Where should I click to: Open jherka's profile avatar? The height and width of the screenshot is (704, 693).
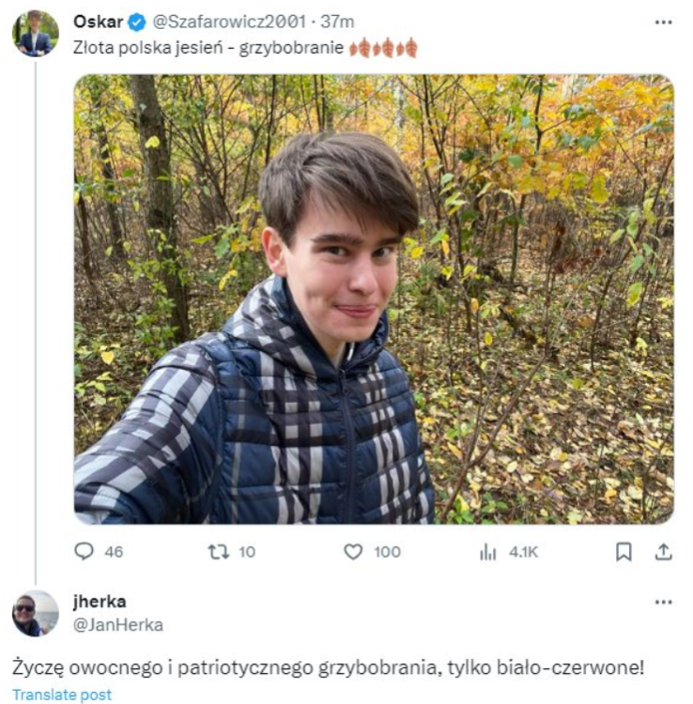35,614
